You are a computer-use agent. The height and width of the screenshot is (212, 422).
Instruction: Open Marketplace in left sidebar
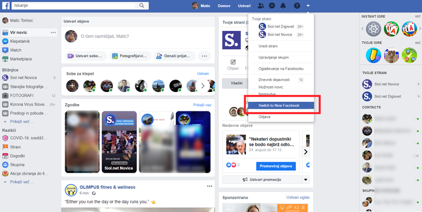click(17, 59)
